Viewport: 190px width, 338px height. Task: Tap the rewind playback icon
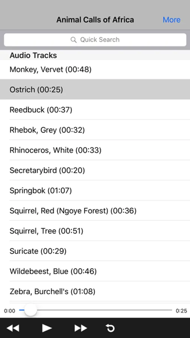pyautogui.click(x=13, y=328)
